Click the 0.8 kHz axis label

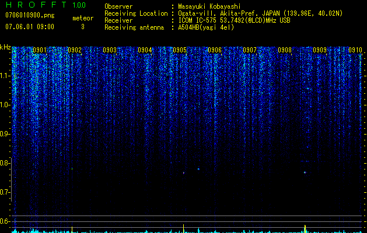click(5, 163)
